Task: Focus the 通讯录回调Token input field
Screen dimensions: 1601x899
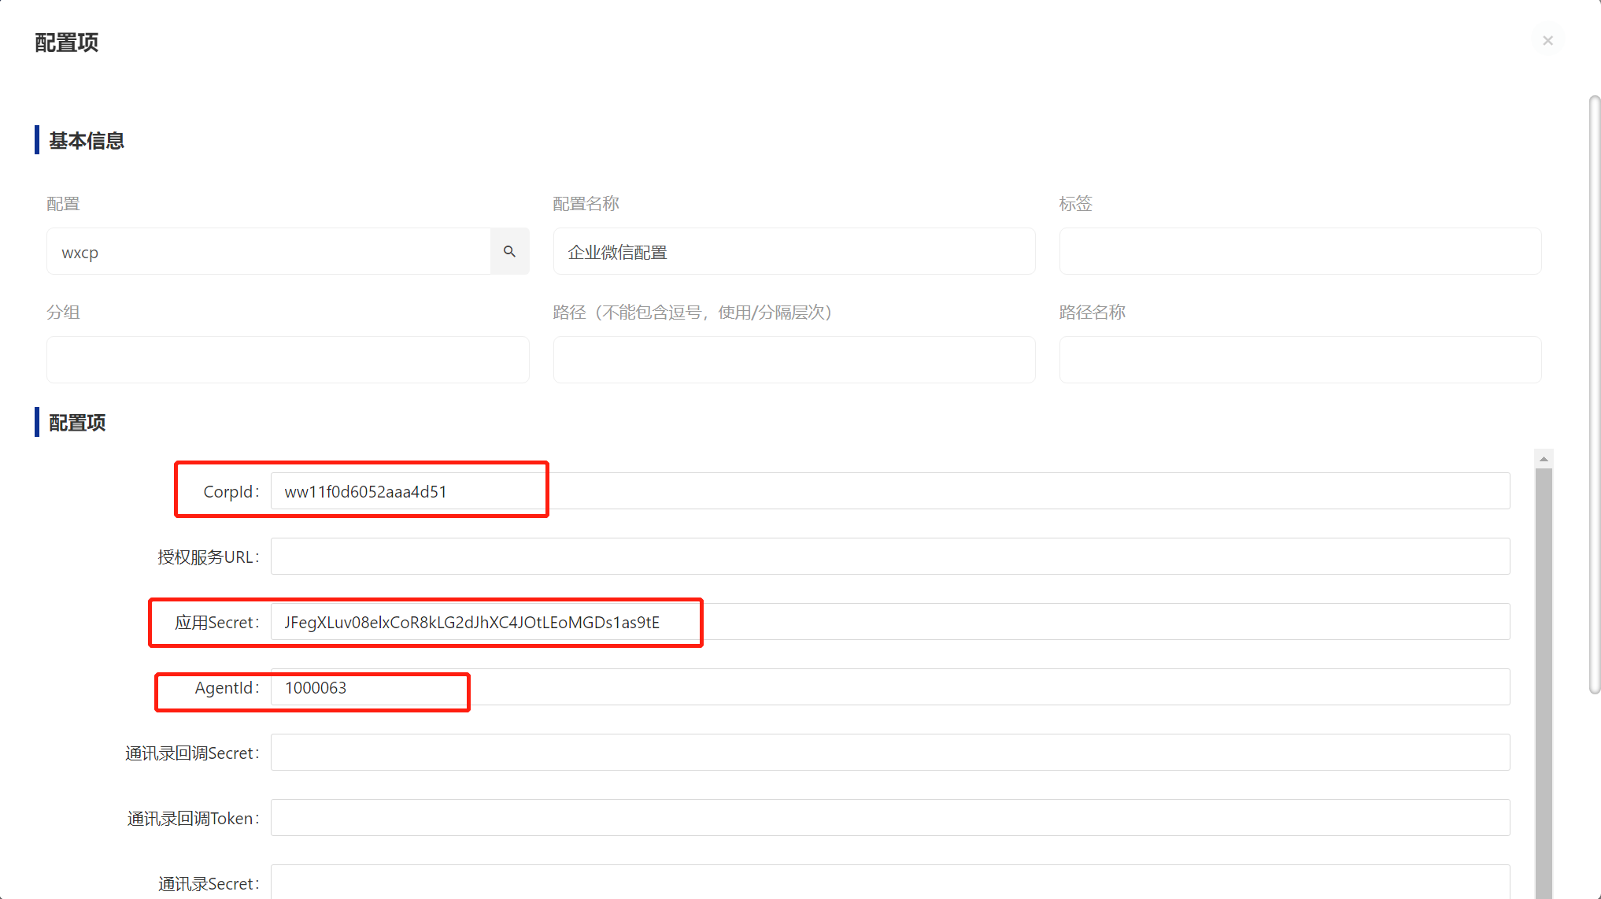Action: (889, 818)
